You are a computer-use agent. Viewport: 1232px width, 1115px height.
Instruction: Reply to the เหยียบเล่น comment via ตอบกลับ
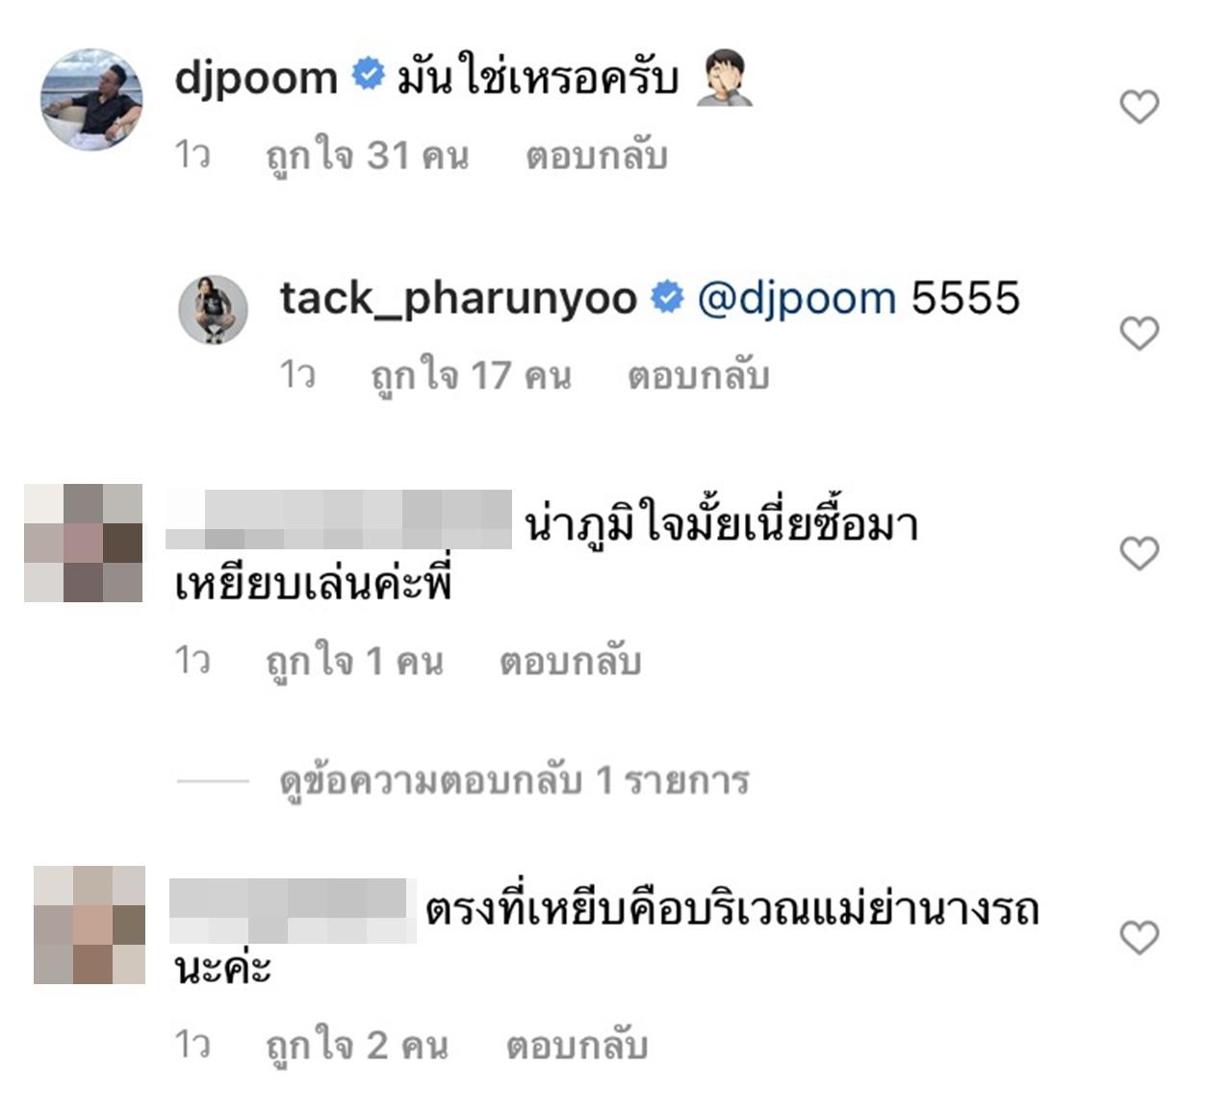[571, 661]
